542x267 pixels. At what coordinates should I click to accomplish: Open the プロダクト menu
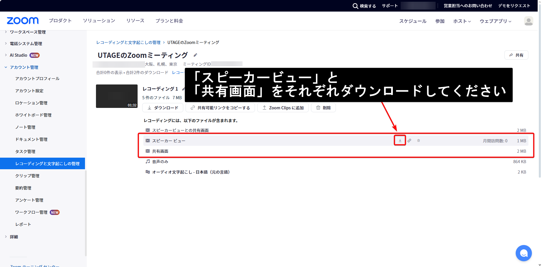[x=60, y=21]
